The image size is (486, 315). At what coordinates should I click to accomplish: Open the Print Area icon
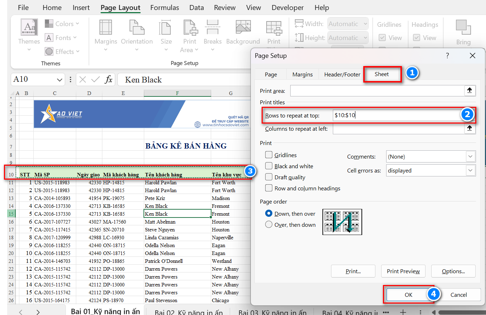click(190, 27)
